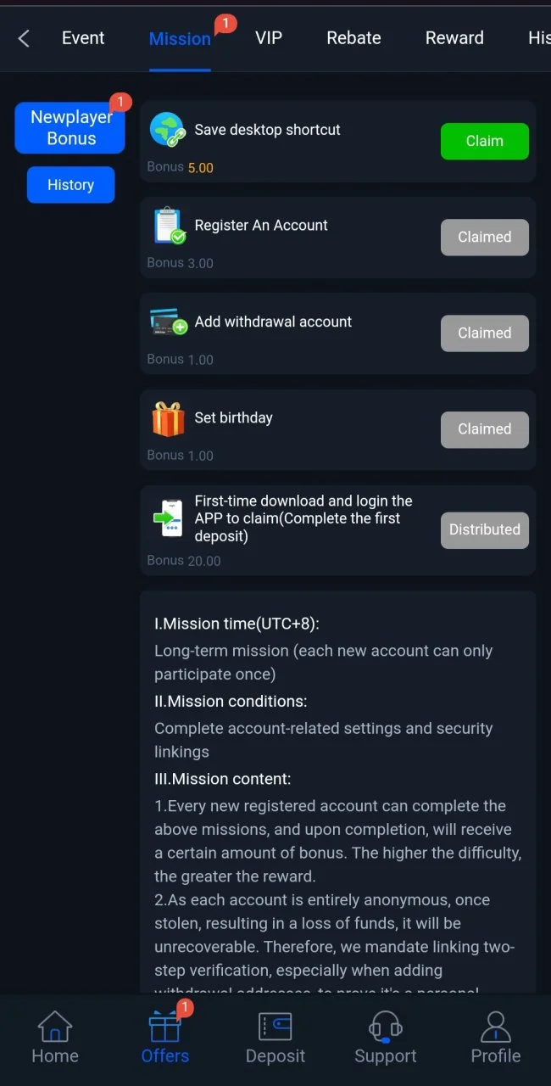Open the Deposit wallet icon
This screenshot has height=1086, width=551.
275,1027
